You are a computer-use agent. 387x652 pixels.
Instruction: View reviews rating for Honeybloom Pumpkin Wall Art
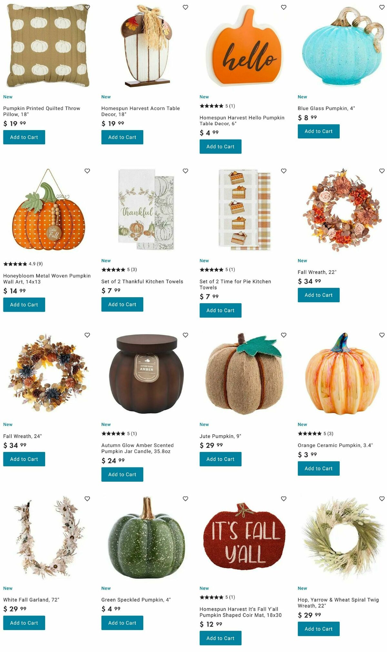pyautogui.click(x=23, y=264)
